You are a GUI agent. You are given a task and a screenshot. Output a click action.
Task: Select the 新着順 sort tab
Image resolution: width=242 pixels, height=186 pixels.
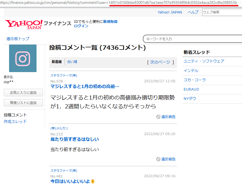click(x=57, y=62)
